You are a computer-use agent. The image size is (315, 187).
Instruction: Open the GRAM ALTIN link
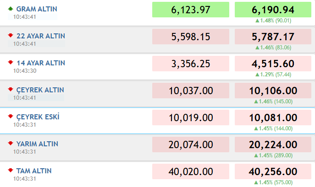pyautogui.click(x=37, y=9)
